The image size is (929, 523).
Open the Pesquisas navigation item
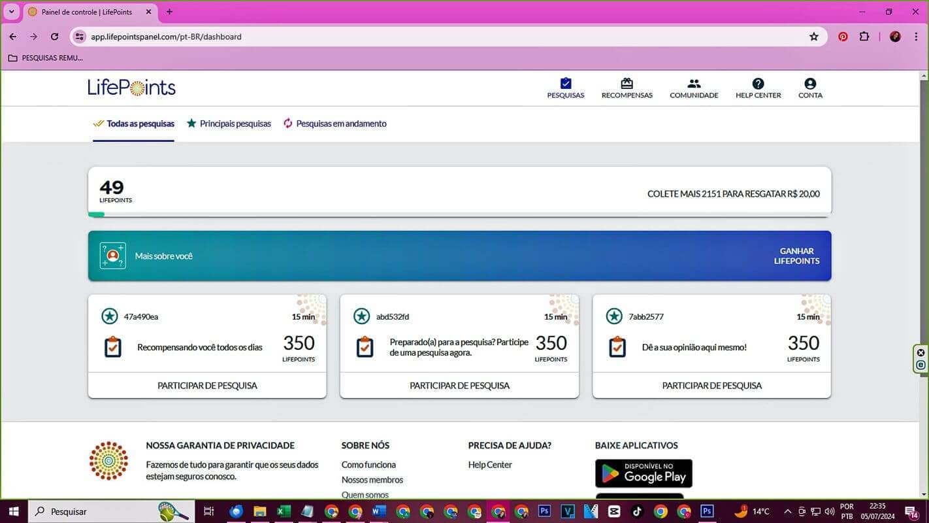tap(566, 88)
